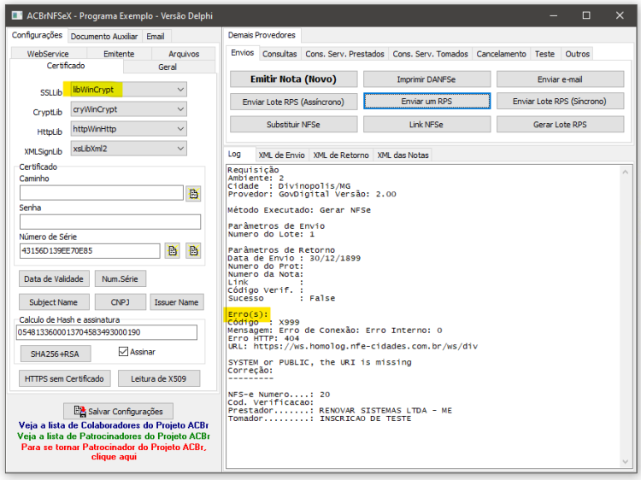Open the Cons. Serv. Prestados tab
This screenshot has width=641, height=480.
coord(344,54)
